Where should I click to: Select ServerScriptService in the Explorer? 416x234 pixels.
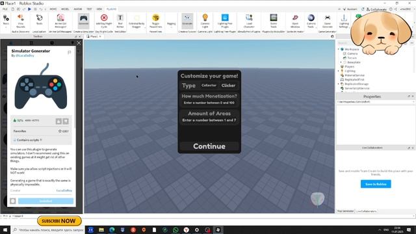point(357,88)
